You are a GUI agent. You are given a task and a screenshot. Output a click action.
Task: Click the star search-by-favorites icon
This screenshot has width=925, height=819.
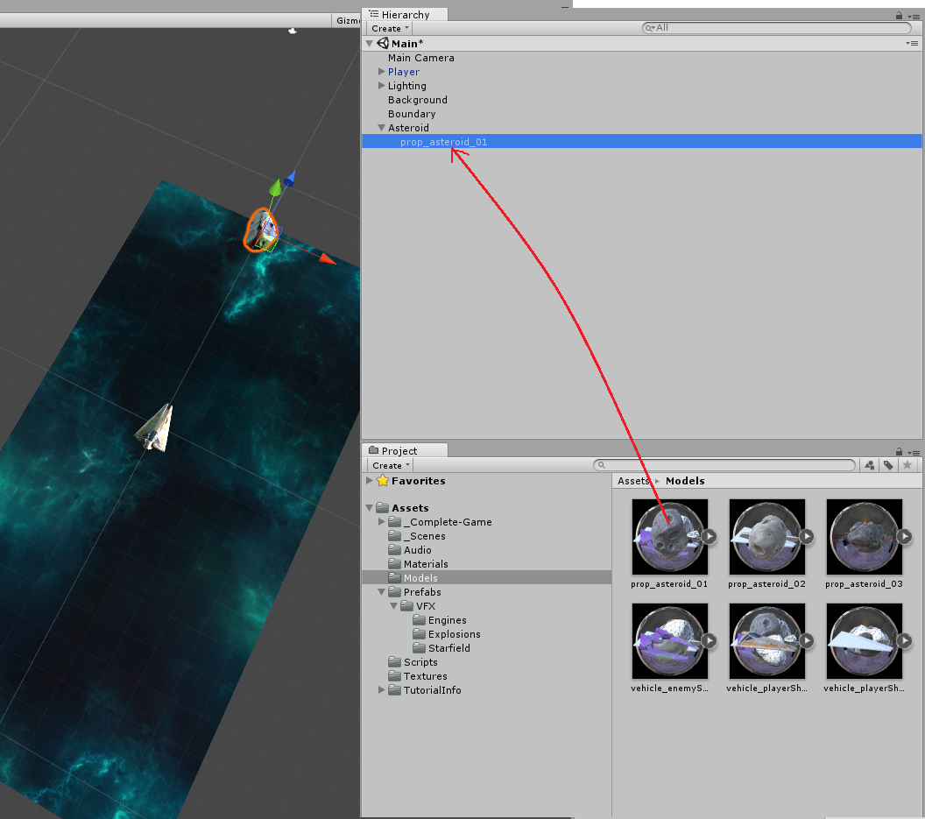pyautogui.click(x=907, y=465)
